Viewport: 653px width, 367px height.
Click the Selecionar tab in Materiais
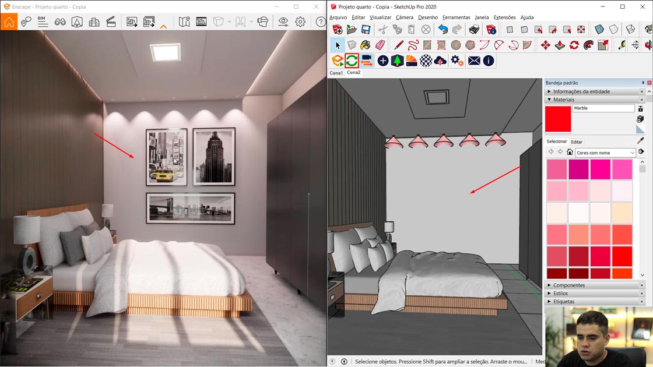(557, 141)
